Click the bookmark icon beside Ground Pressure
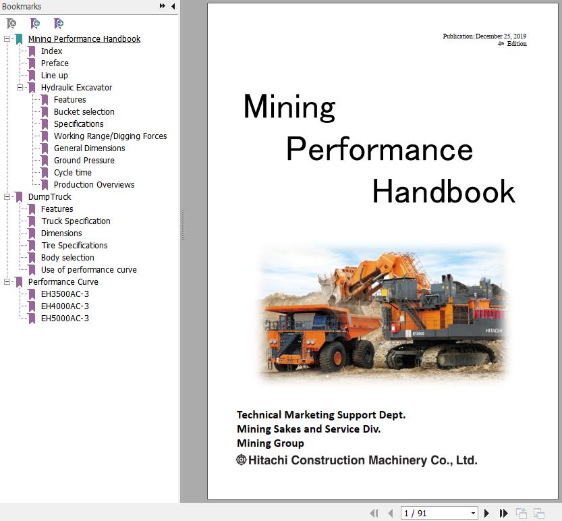 (45, 160)
